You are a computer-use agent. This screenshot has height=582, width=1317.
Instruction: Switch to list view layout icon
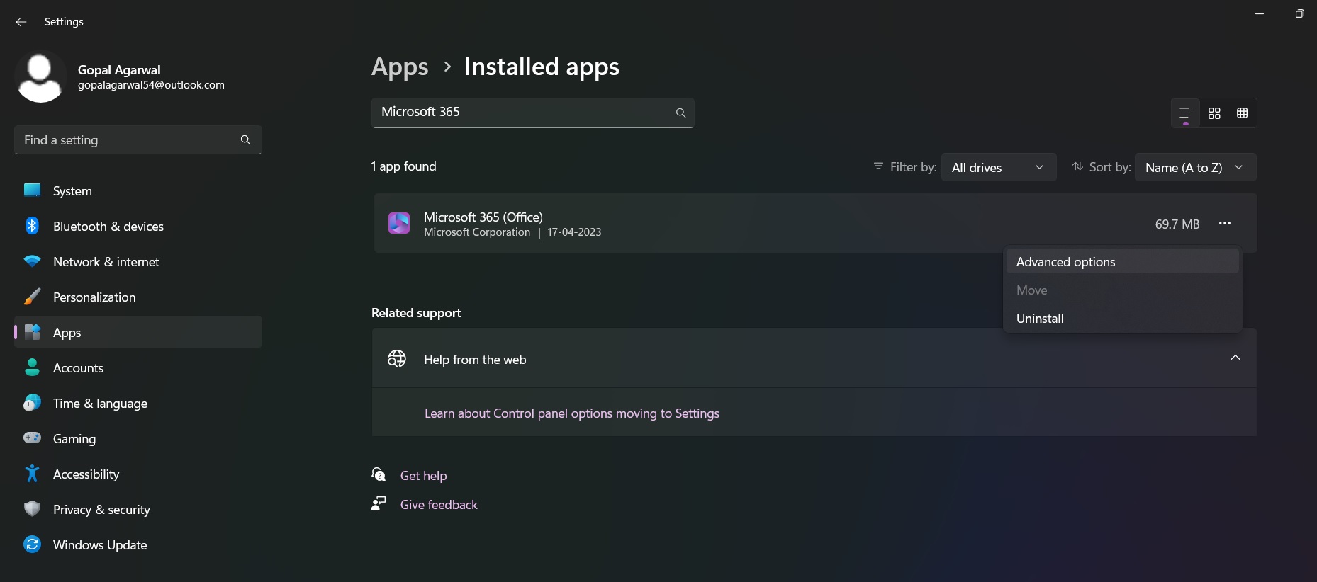1185,113
